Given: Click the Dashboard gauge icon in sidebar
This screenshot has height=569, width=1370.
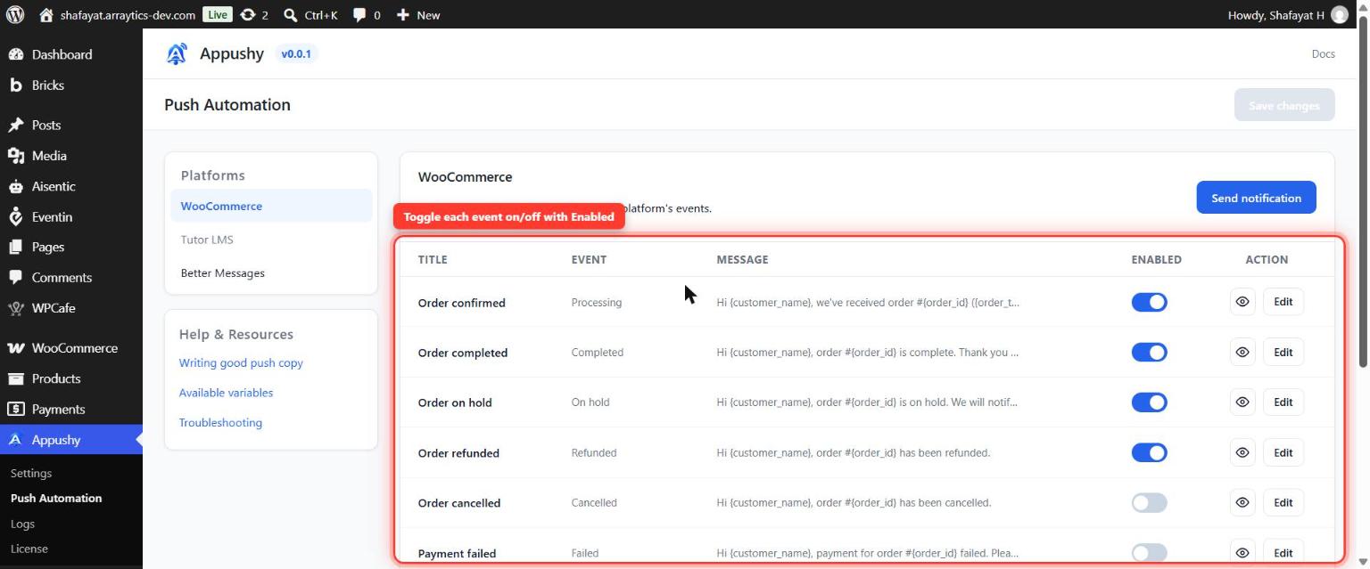Looking at the screenshot, I should (15, 54).
